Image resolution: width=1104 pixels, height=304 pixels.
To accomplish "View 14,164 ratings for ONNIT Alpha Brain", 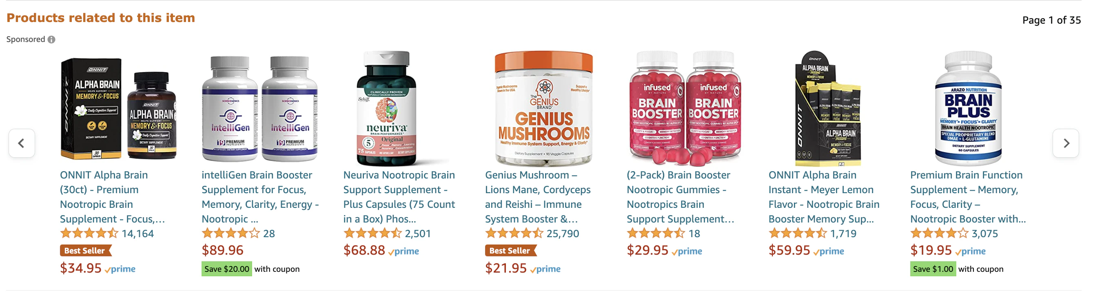I will 137,234.
